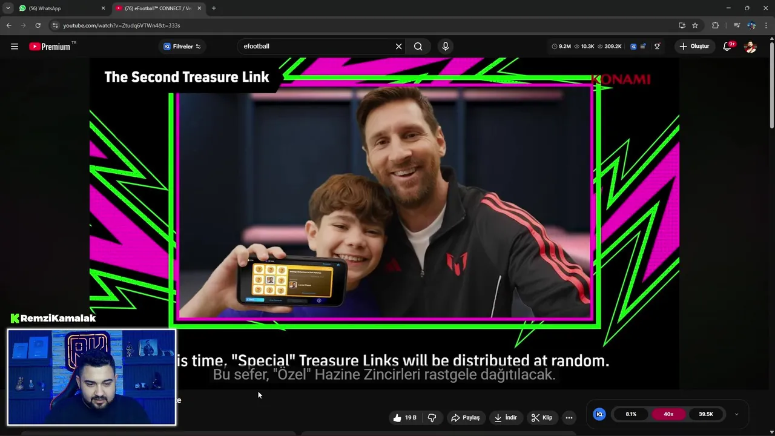Dislike the video with thumbs down

(x=432, y=418)
